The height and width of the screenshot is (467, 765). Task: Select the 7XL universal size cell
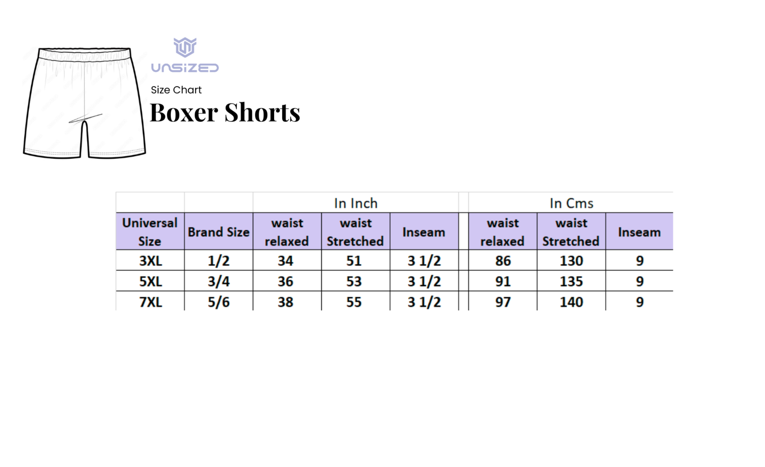pos(151,302)
